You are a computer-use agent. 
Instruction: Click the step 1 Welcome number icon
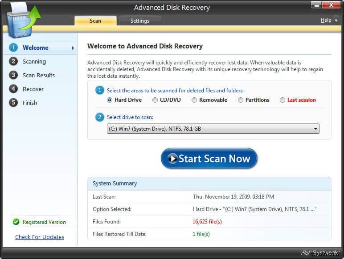tap(13, 48)
